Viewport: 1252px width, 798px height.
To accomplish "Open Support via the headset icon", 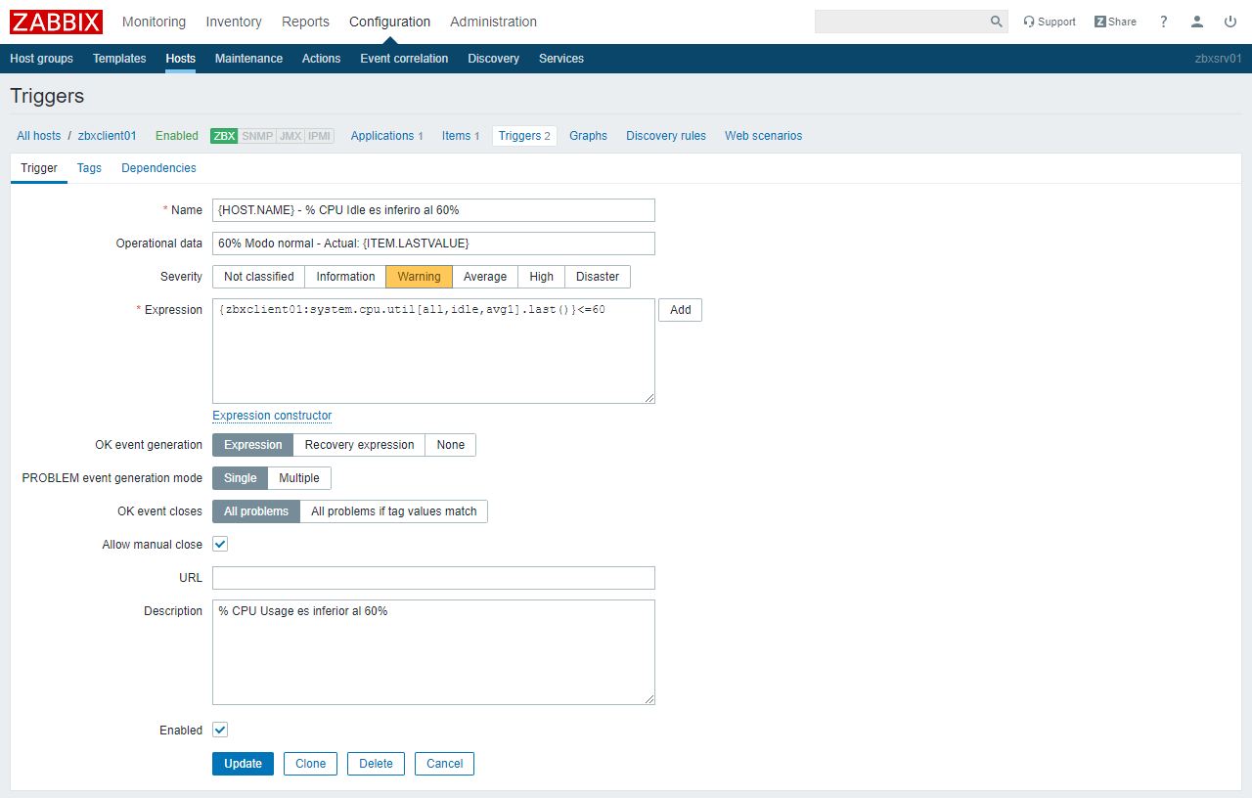I will (1029, 22).
